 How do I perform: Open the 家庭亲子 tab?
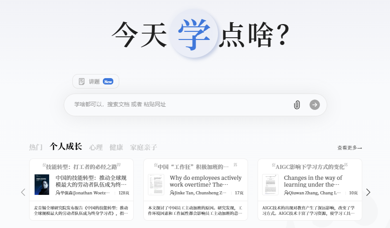point(143,147)
